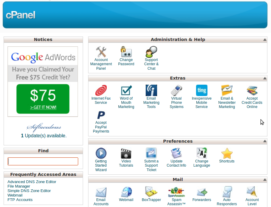271x207 pixels.
Task: Start the Getting Started Wizard
Action: click(x=101, y=153)
